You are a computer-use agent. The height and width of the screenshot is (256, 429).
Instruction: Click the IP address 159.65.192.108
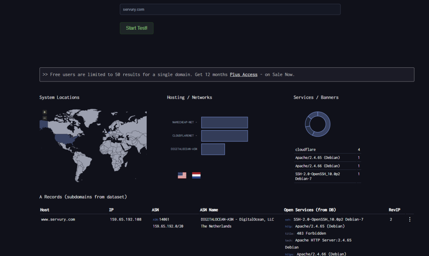(x=126, y=219)
